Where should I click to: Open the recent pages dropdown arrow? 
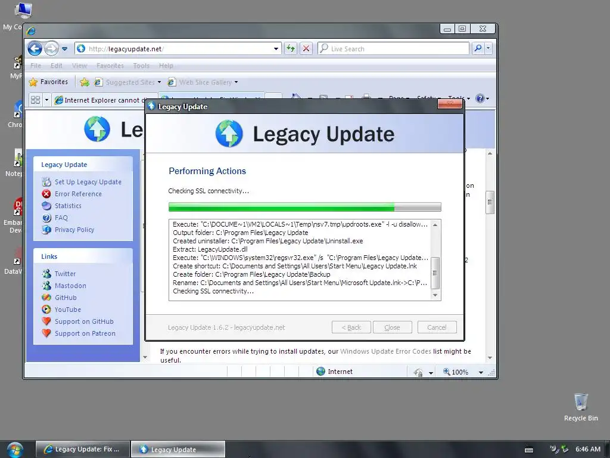[64, 49]
